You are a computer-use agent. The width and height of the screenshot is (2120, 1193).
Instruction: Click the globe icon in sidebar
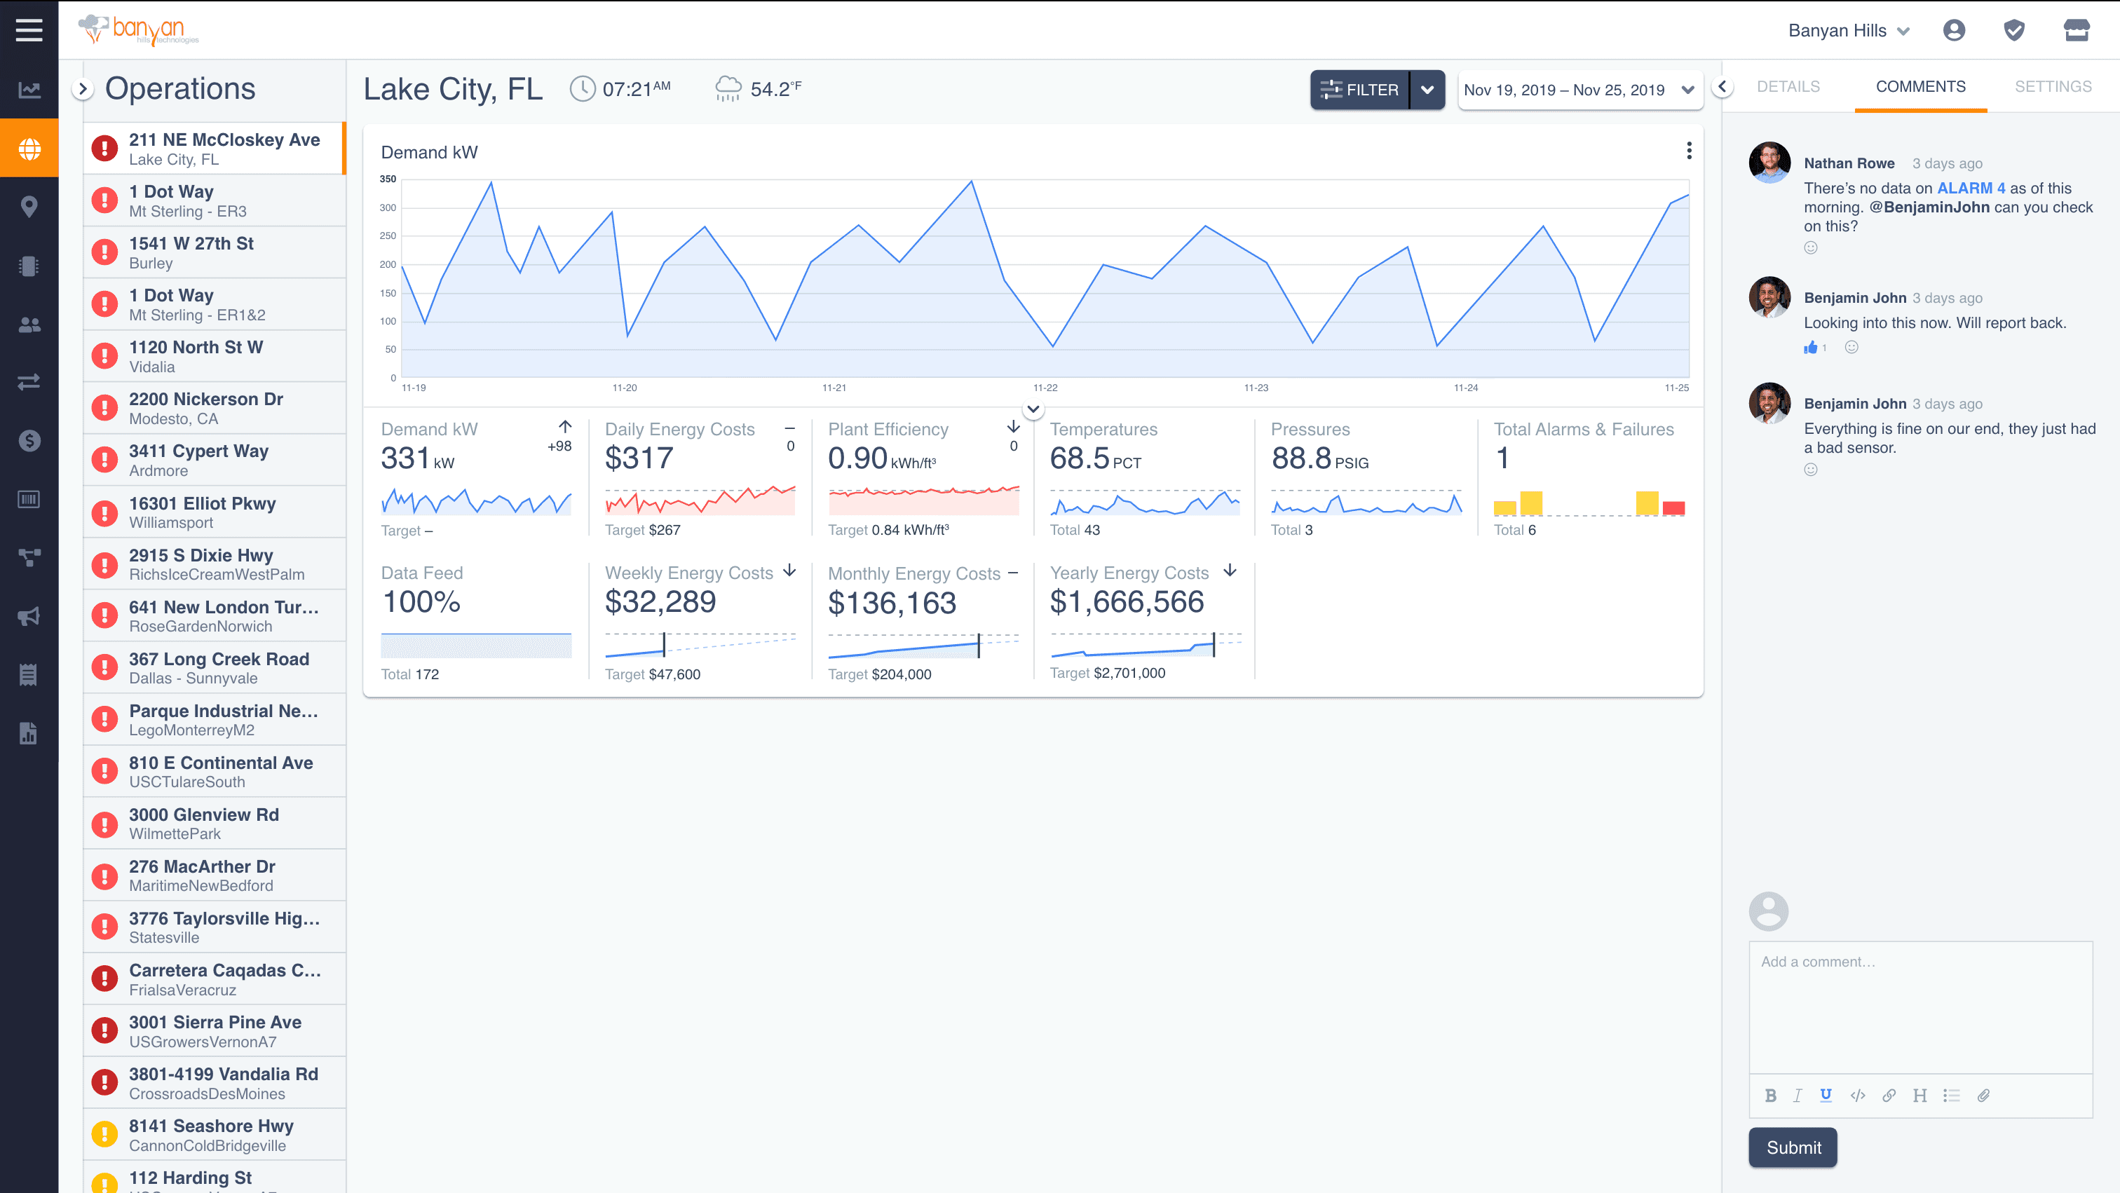[x=29, y=149]
